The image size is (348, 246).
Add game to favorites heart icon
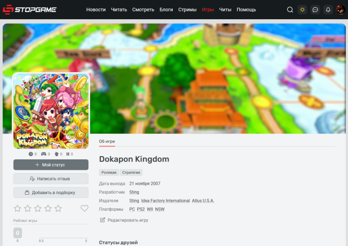coord(84,208)
